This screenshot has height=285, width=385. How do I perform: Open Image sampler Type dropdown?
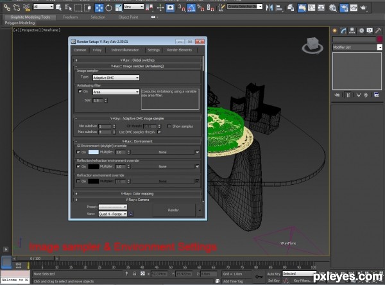coord(116,78)
